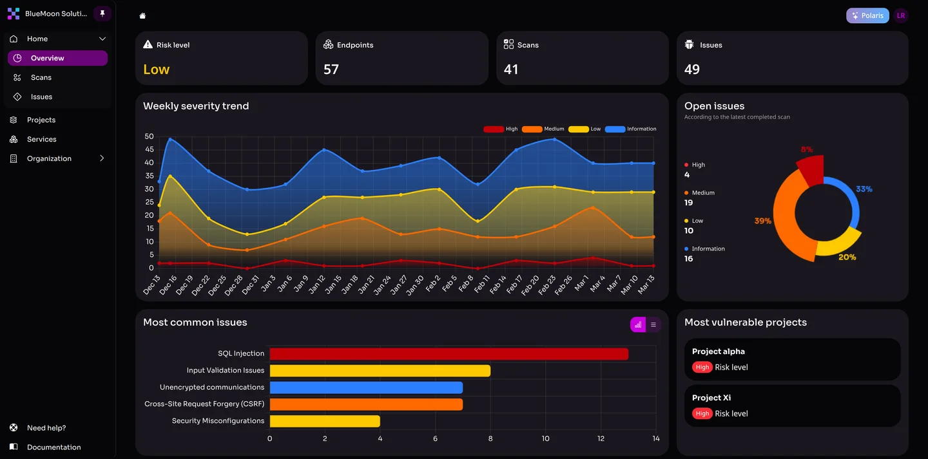Click the SQL Injection red bar
This screenshot has width=928, height=459.
[x=449, y=354]
